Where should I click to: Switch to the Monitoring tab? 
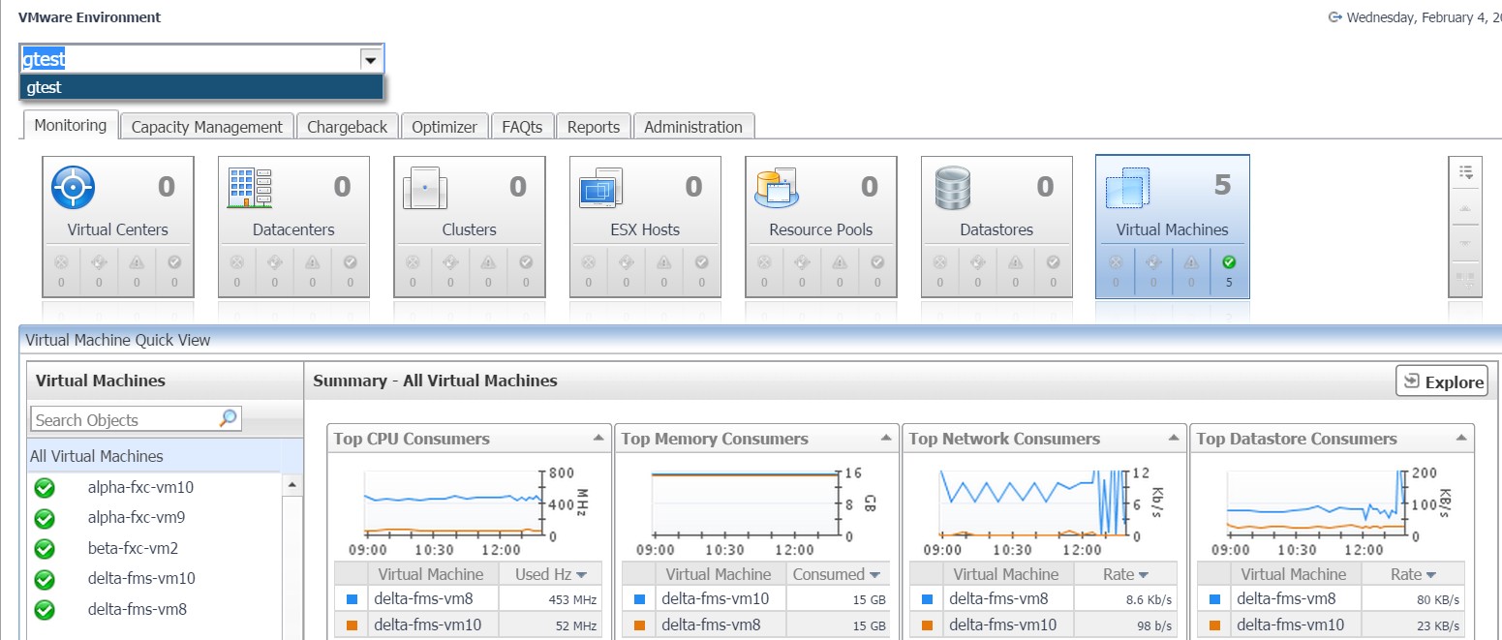click(71, 125)
